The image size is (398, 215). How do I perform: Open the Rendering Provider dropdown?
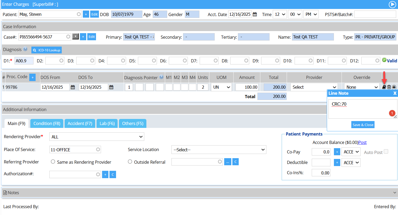(97, 137)
